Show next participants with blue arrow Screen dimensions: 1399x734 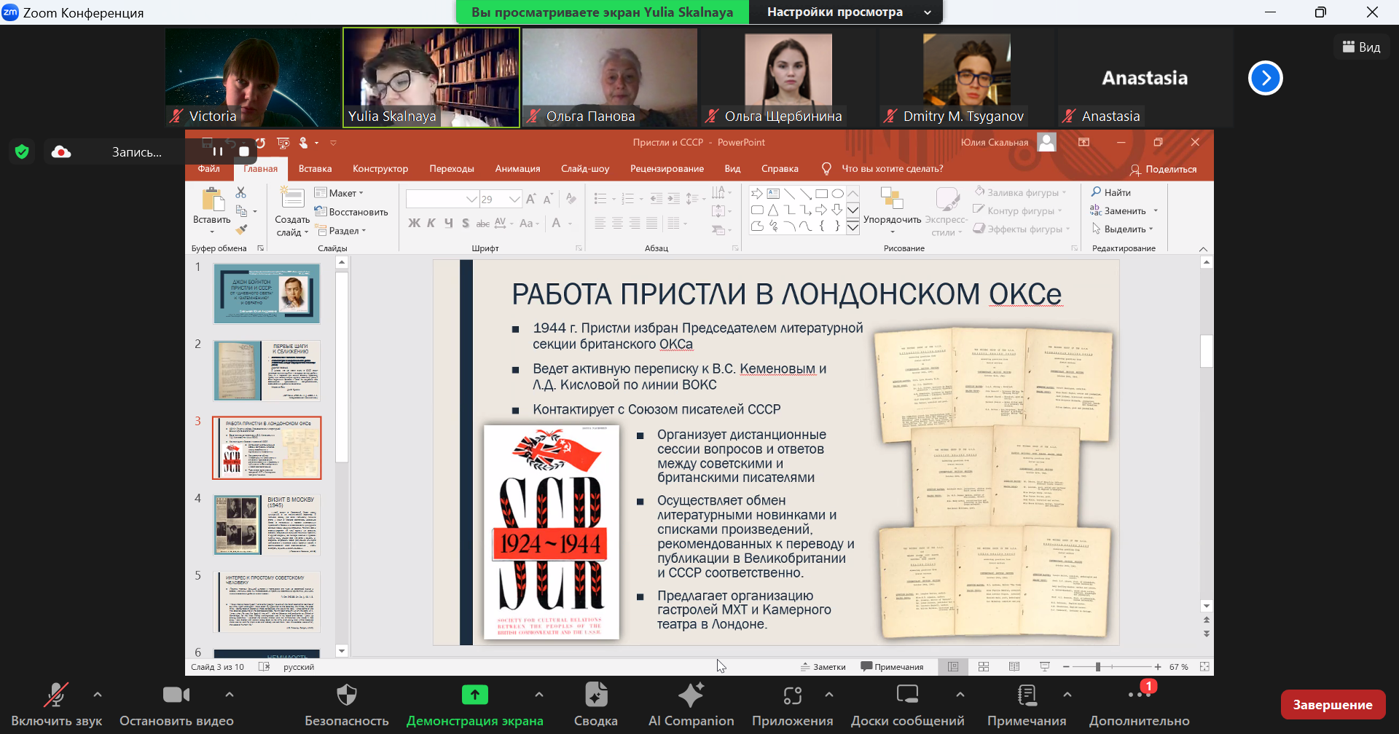(1266, 78)
